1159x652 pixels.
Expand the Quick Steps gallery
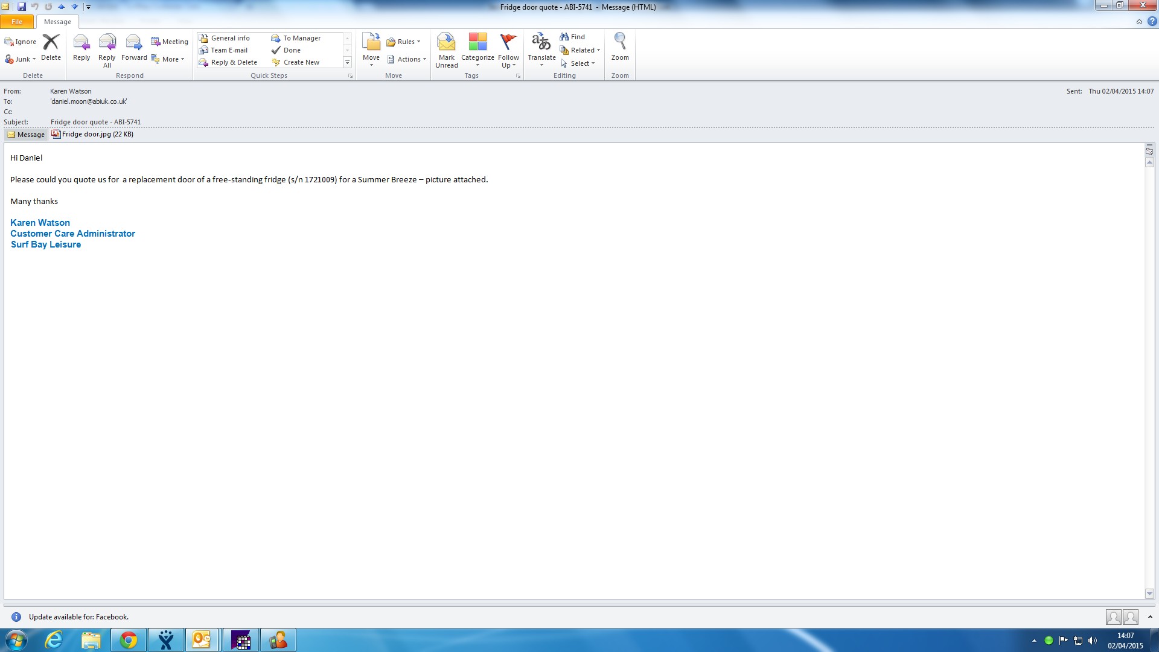pos(347,63)
